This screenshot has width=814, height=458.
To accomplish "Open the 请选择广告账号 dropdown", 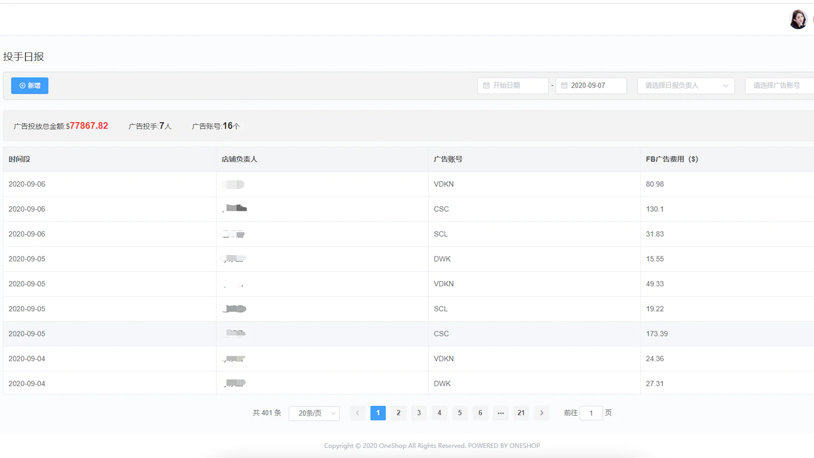I will (778, 85).
